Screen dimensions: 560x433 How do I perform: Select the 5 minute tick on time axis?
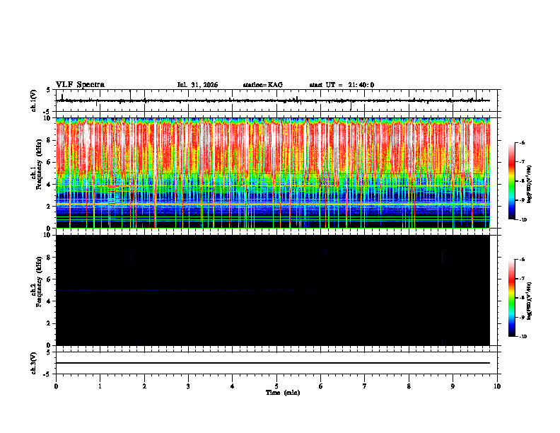coord(276,386)
